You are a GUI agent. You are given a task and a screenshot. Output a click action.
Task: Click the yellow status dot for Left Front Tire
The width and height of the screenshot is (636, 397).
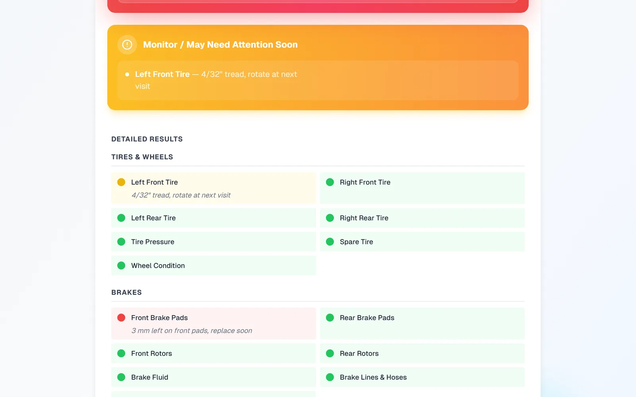(121, 182)
